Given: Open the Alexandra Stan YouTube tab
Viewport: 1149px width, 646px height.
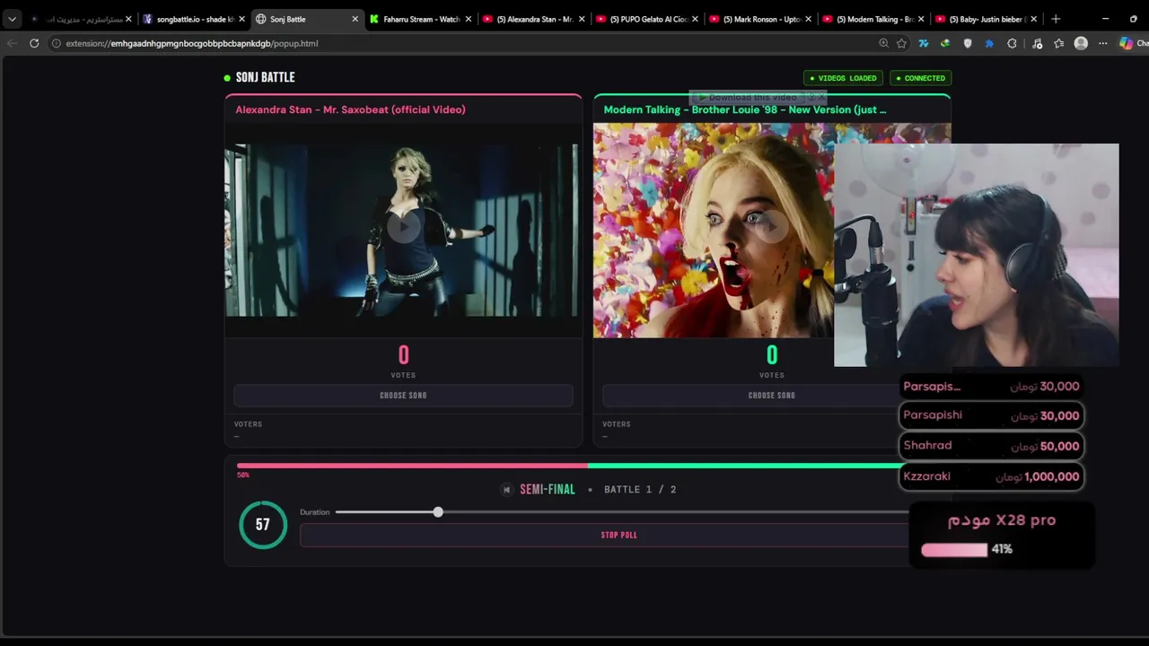Looking at the screenshot, I should (533, 19).
